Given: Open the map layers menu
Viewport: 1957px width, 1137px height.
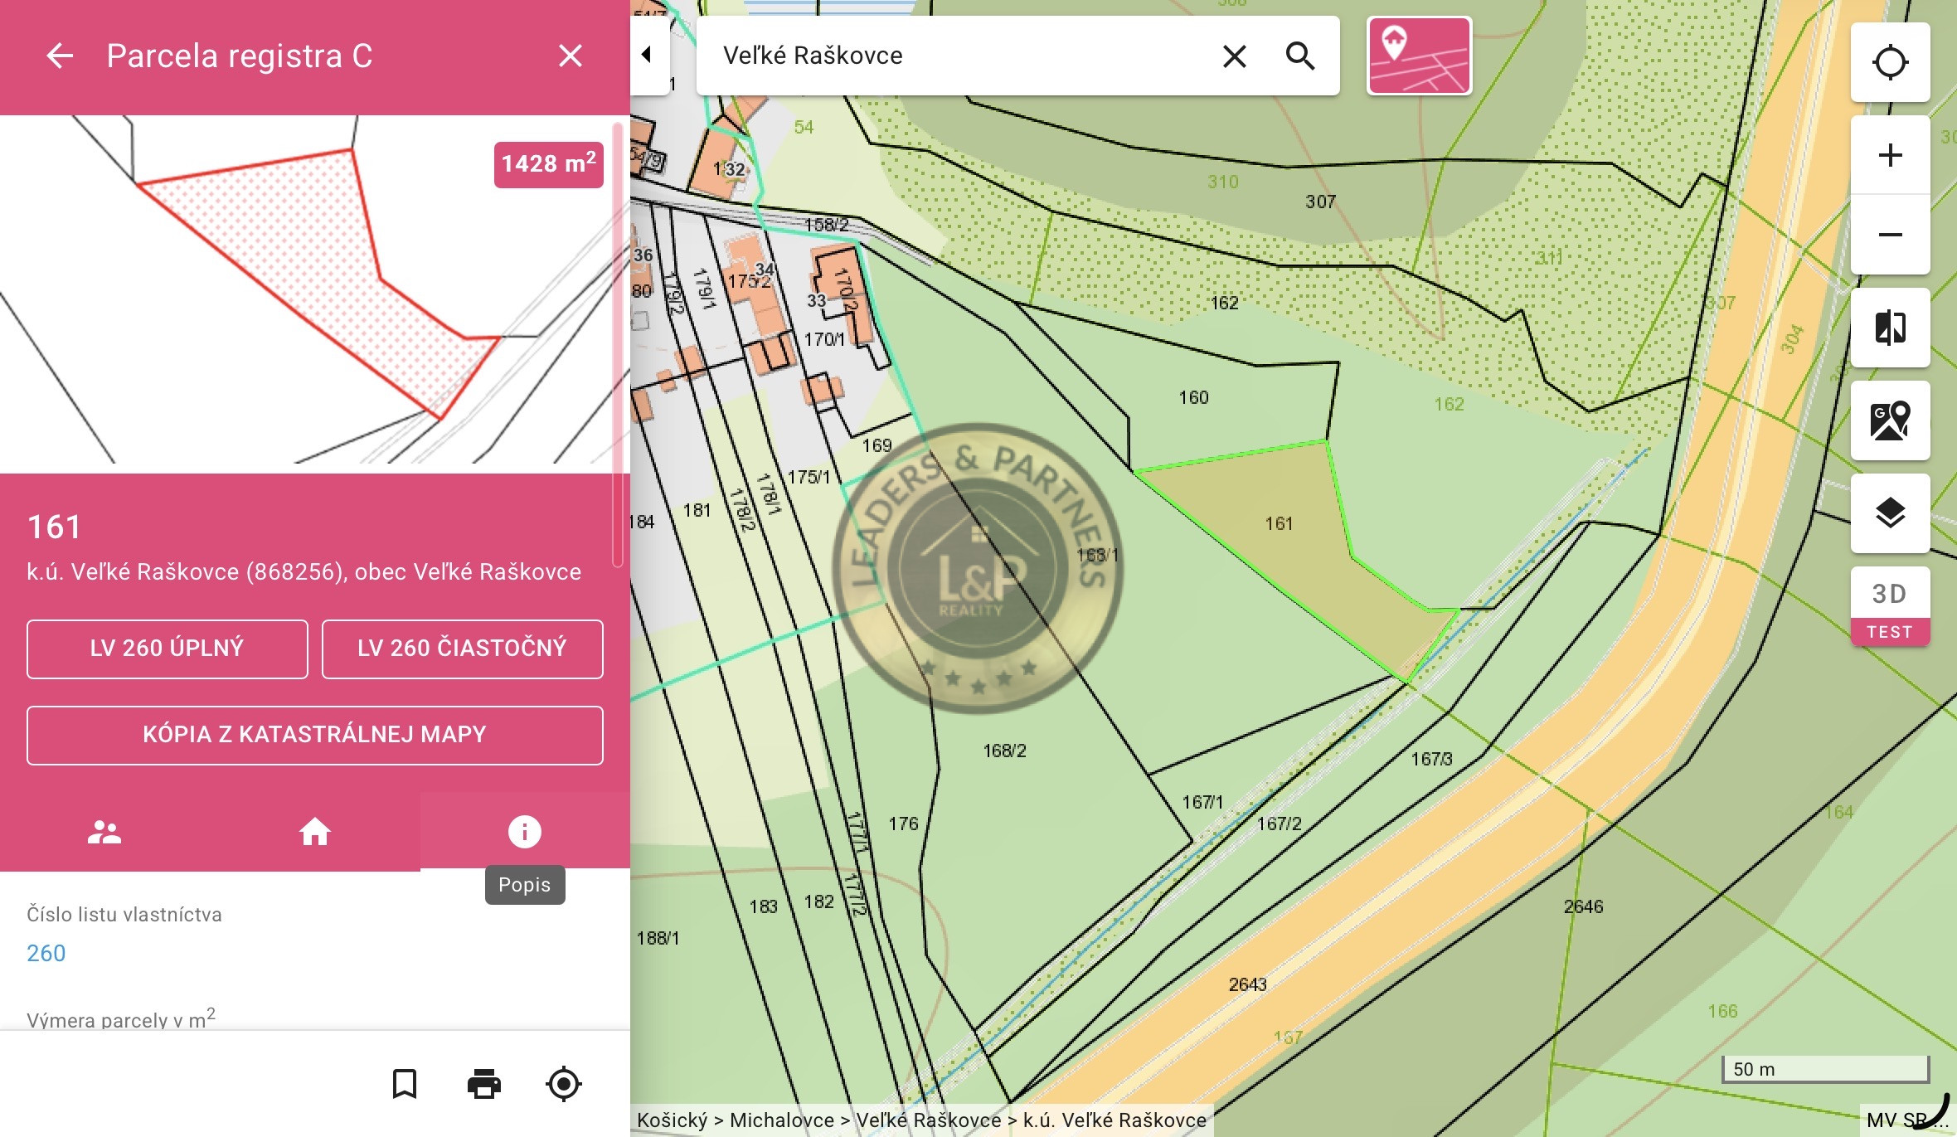Looking at the screenshot, I should click(1890, 513).
